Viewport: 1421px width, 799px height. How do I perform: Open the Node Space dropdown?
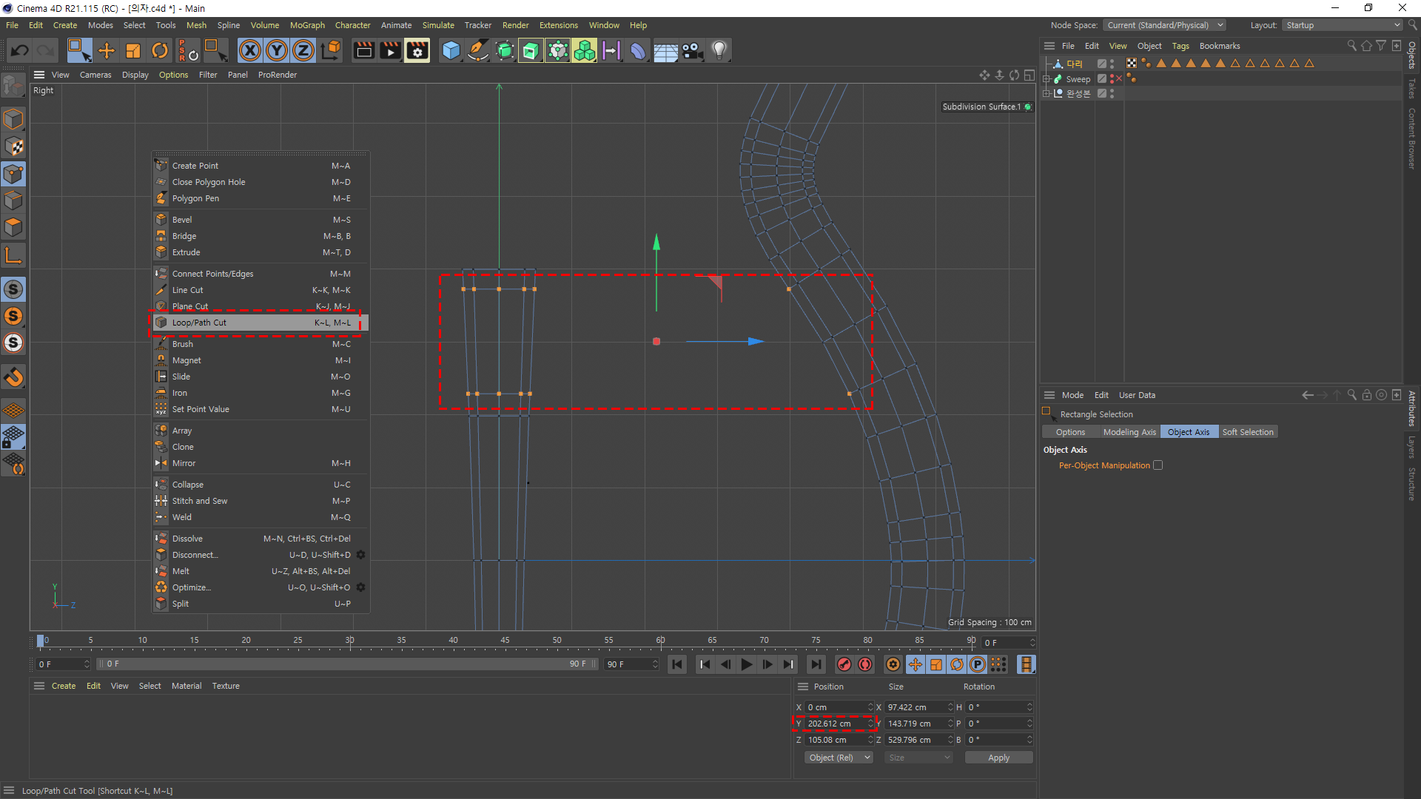pyautogui.click(x=1165, y=25)
